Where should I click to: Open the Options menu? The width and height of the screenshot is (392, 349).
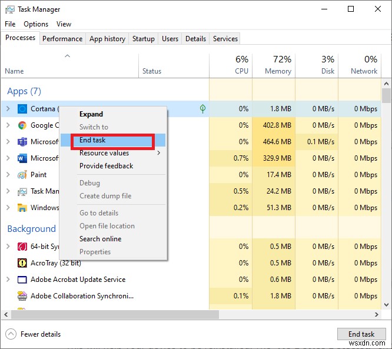pos(36,24)
